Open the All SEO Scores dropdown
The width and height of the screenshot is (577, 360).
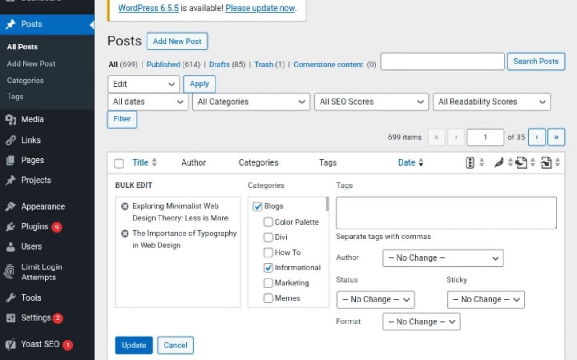pos(371,102)
